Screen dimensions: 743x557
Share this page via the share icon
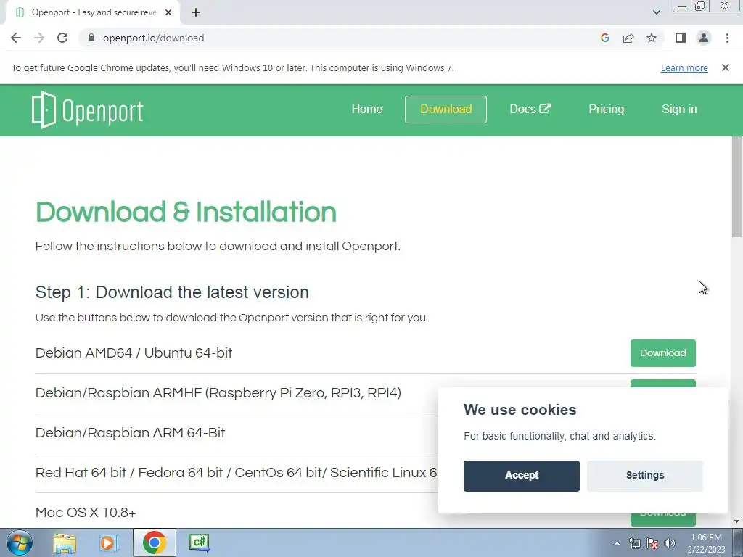tap(628, 38)
